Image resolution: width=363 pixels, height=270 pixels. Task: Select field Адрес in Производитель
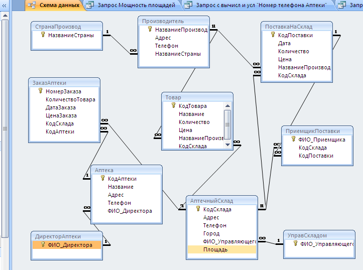pos(163,38)
